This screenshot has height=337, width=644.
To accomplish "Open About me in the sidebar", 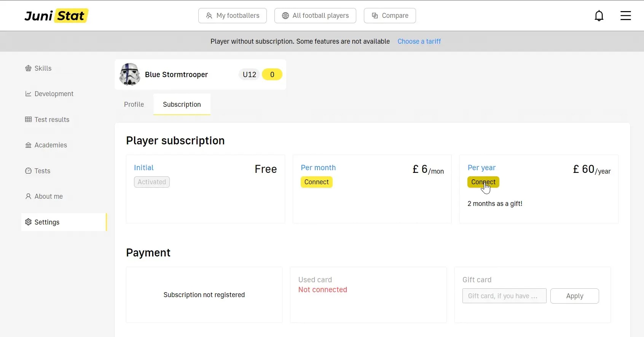I will tap(48, 196).
